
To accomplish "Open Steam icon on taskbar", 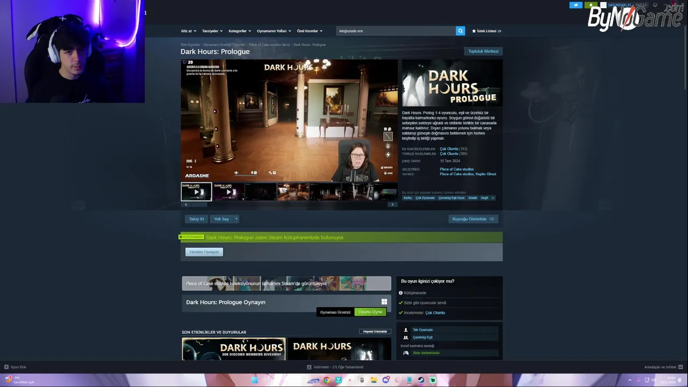I will click(421, 380).
